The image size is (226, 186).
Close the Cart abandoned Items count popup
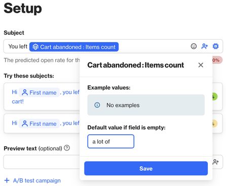pos(201,65)
